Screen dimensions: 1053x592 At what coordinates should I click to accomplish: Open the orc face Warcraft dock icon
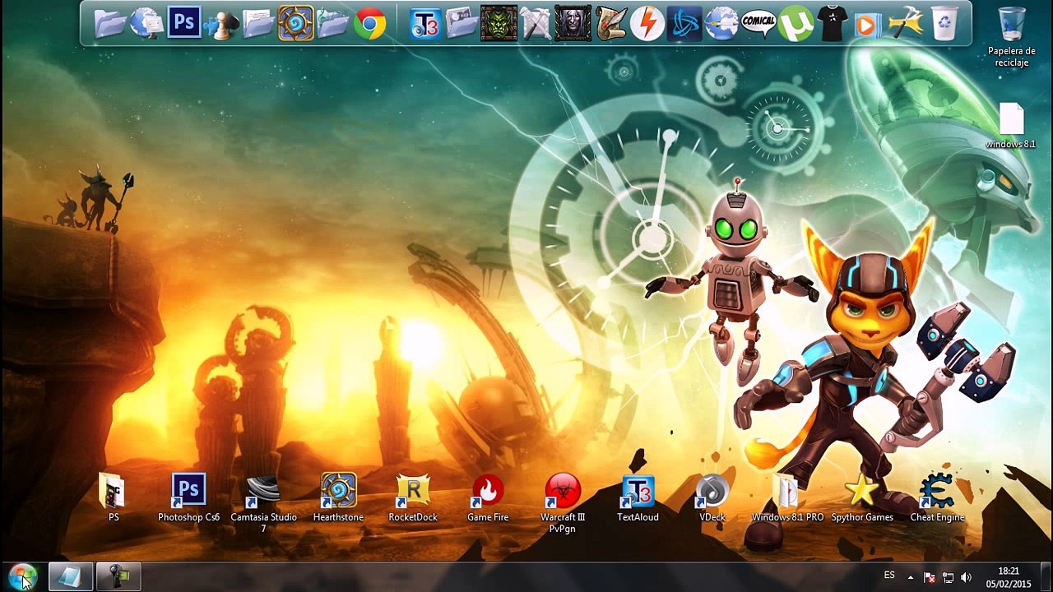pyautogui.click(x=499, y=23)
